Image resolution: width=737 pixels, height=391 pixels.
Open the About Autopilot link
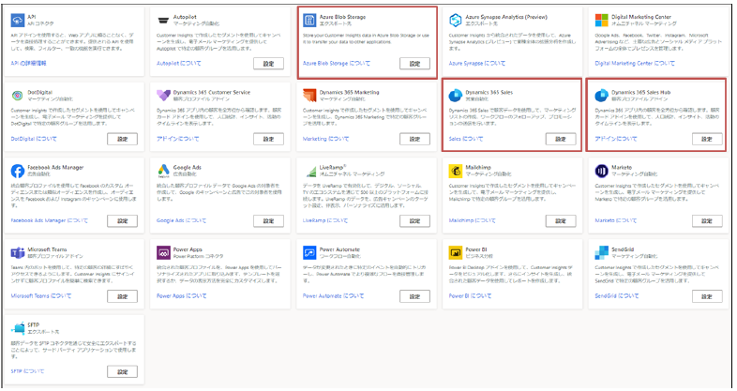click(x=178, y=63)
